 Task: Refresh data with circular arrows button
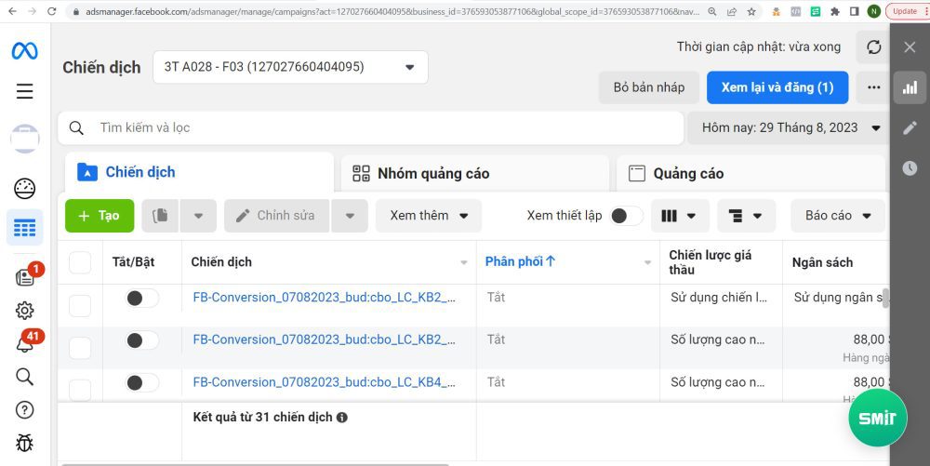tap(873, 47)
